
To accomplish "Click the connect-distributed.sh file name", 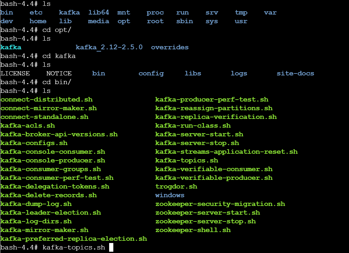I will click(x=46, y=99).
